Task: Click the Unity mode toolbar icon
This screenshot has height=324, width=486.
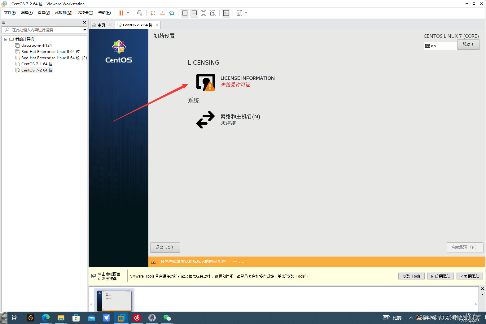Action: point(213,13)
